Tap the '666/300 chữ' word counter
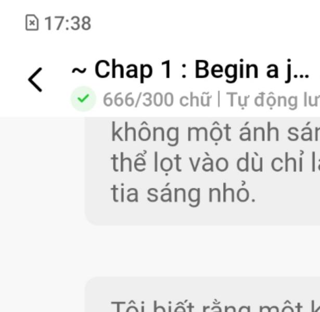Screen dimensions: 320x312 coord(157,100)
